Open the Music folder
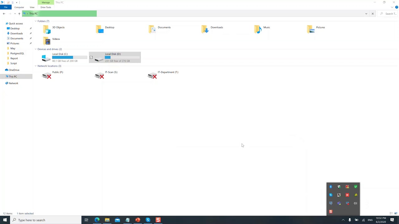This screenshot has height=224, width=399. pyautogui.click(x=262, y=29)
